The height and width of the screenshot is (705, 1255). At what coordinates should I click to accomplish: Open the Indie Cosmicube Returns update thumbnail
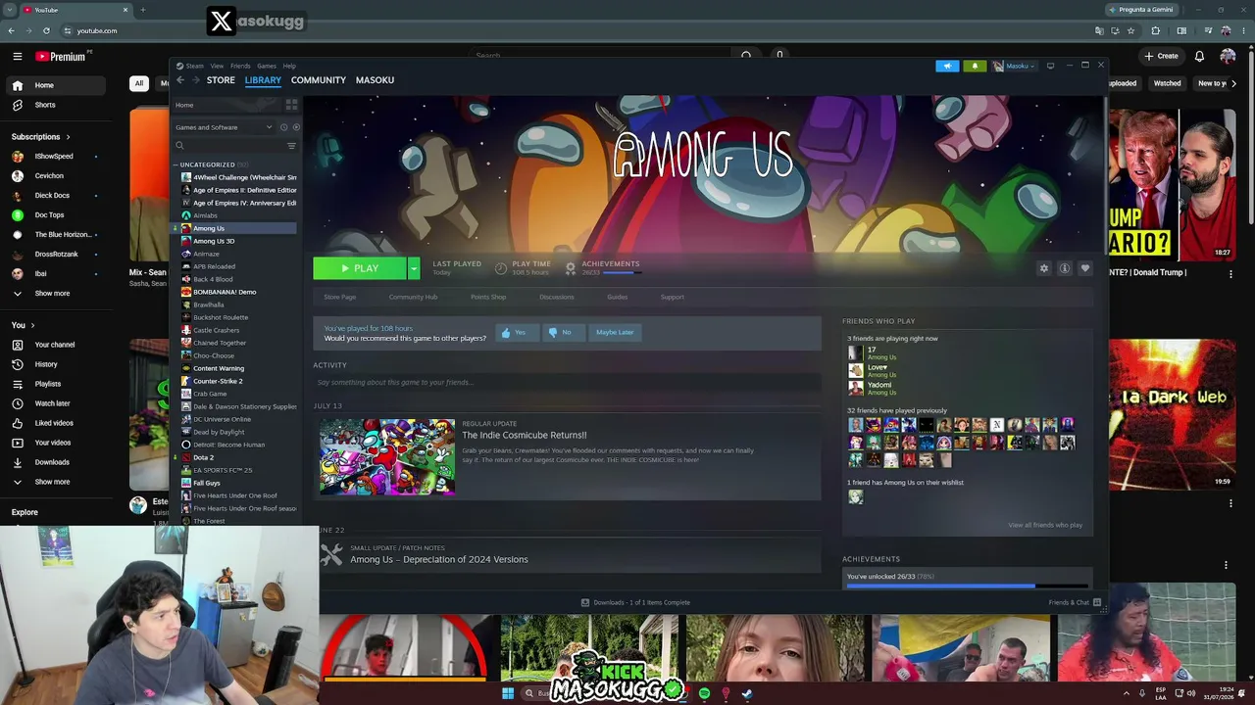coord(387,457)
